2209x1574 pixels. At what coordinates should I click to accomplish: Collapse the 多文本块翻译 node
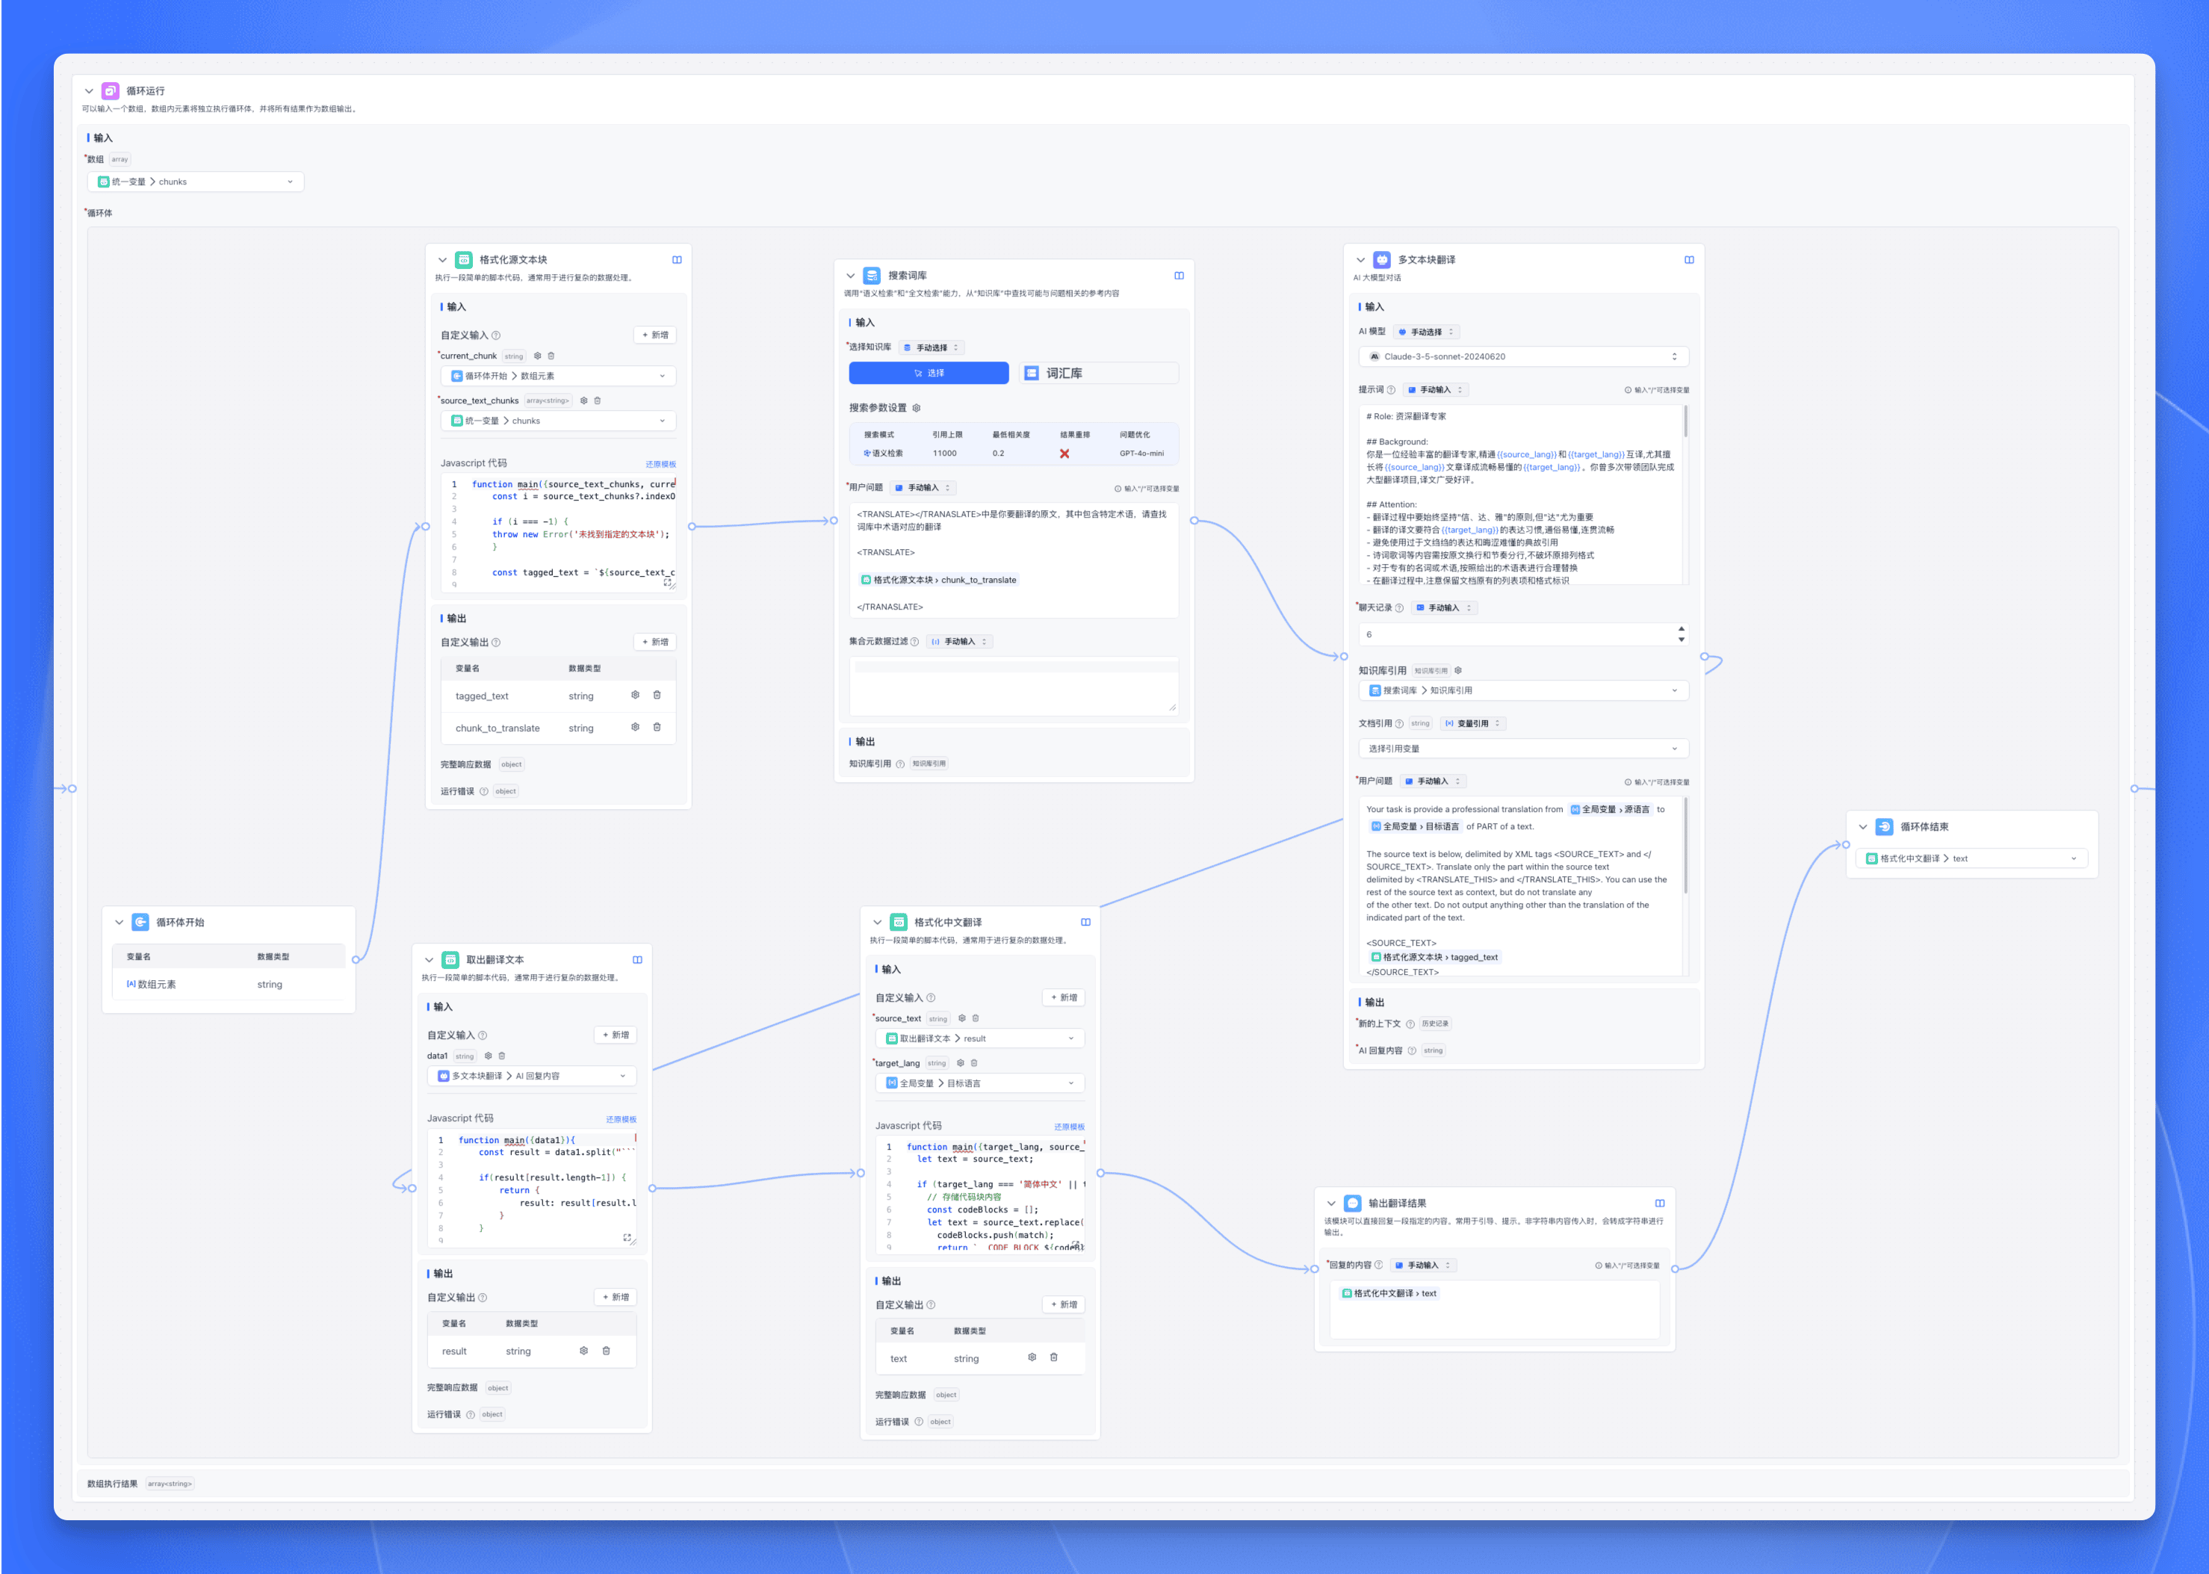point(1361,260)
